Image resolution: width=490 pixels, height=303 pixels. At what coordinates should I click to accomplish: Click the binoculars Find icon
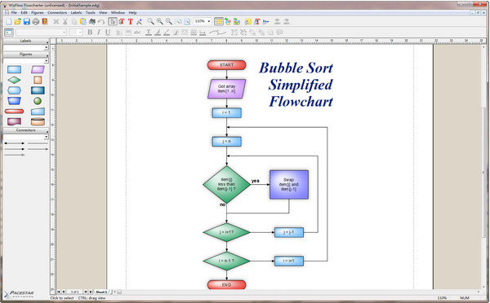tap(92, 21)
